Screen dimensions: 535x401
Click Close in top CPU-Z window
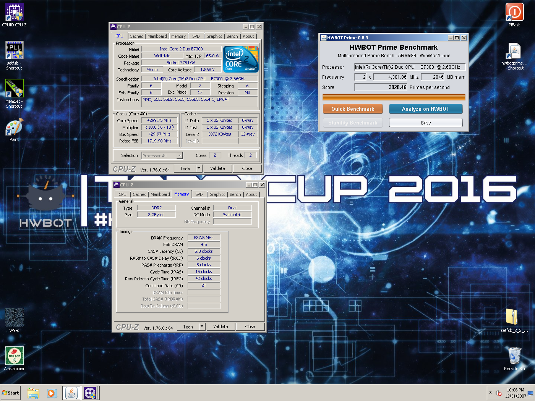pyautogui.click(x=247, y=168)
